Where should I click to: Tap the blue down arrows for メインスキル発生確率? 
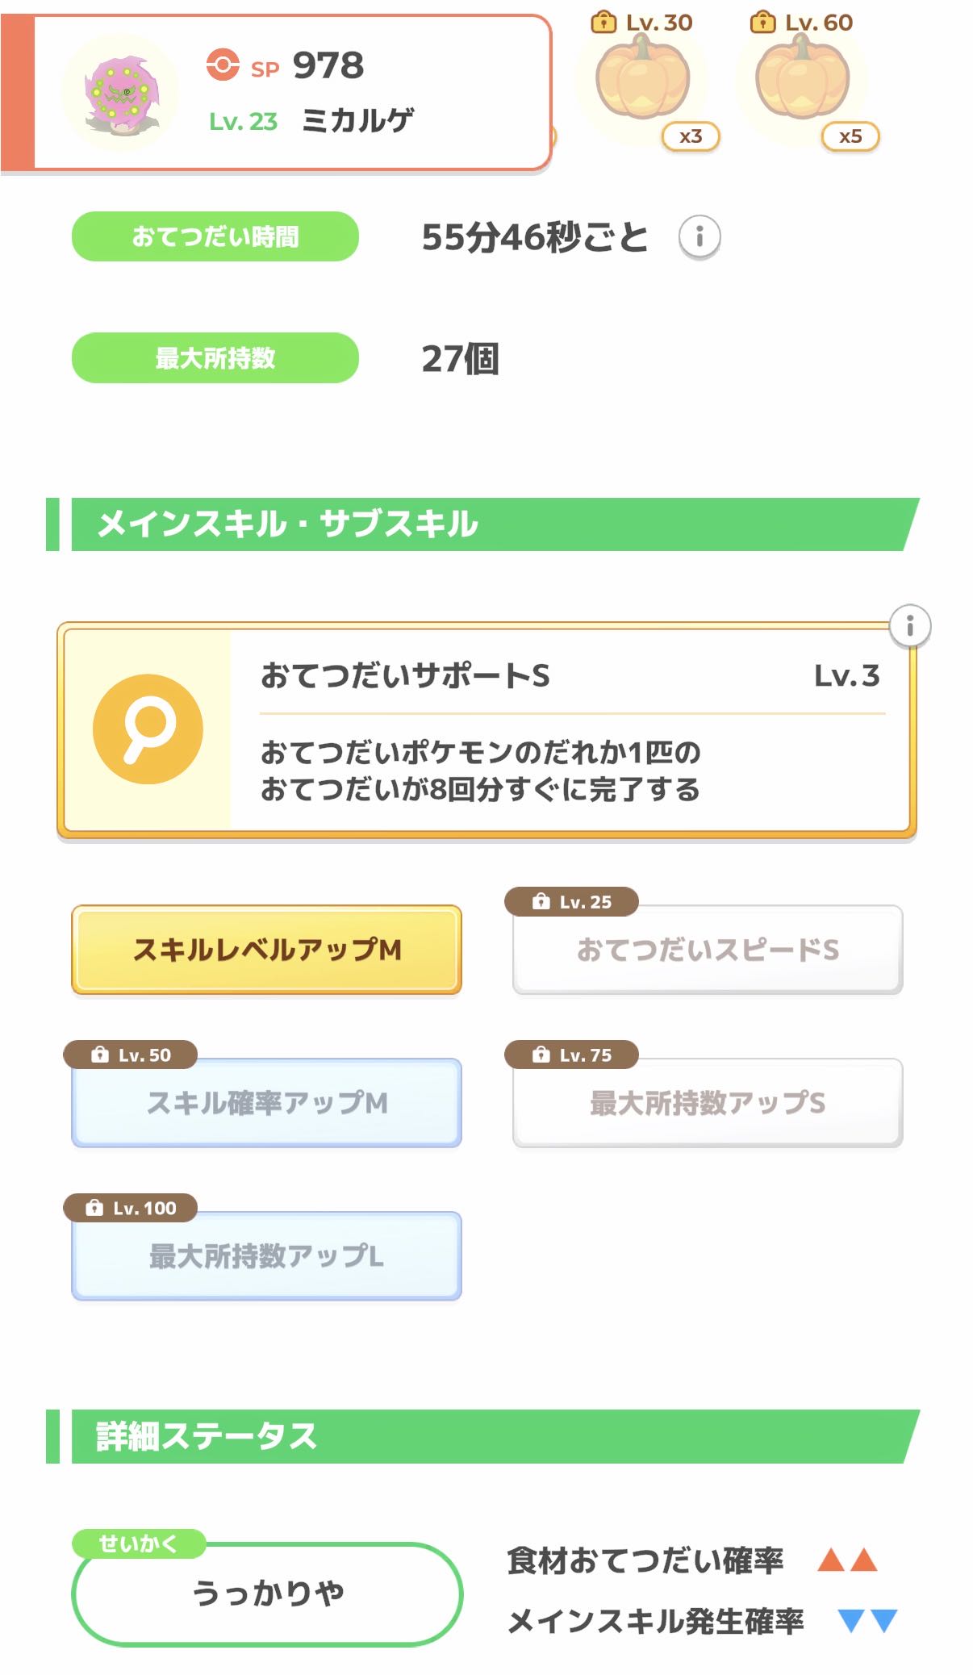[867, 1620]
